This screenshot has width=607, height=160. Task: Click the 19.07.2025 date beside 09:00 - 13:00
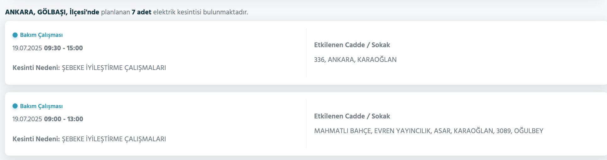(27, 119)
